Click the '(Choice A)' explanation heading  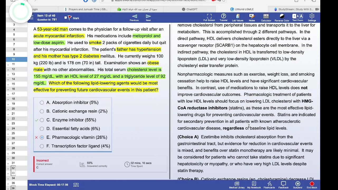pos(188,137)
